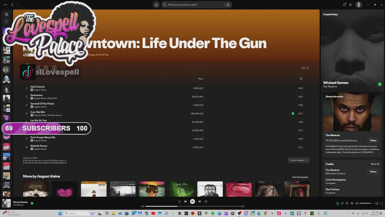Image resolution: width=385 pixels, height=217 pixels.
Task: Open Friend Activity icon in top bar
Action: pyautogui.click(x=350, y=5)
